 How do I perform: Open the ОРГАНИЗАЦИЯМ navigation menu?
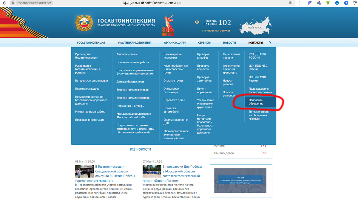click(175, 43)
